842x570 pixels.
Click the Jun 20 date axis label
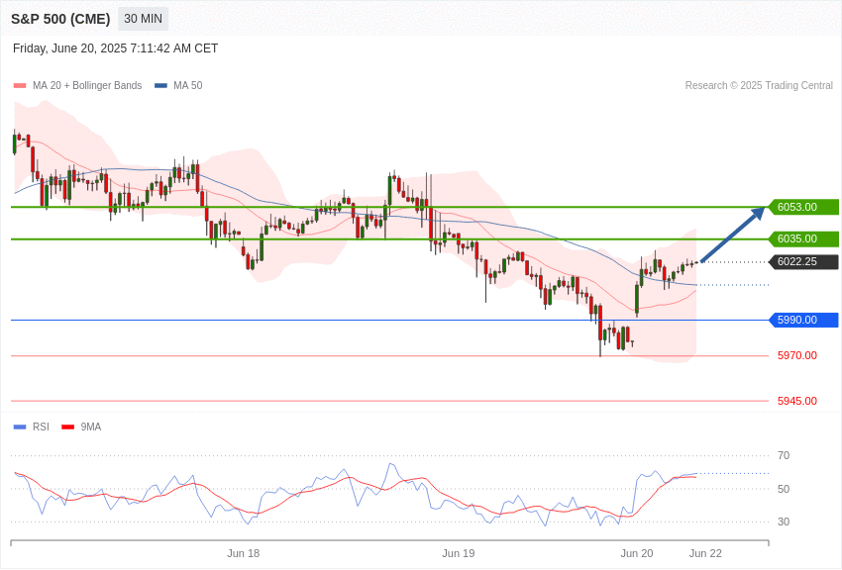coord(637,553)
